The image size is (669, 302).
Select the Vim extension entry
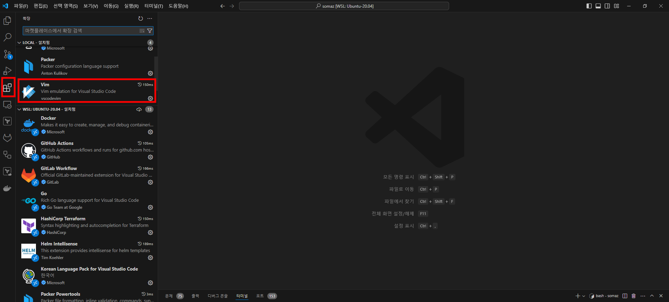(x=87, y=91)
